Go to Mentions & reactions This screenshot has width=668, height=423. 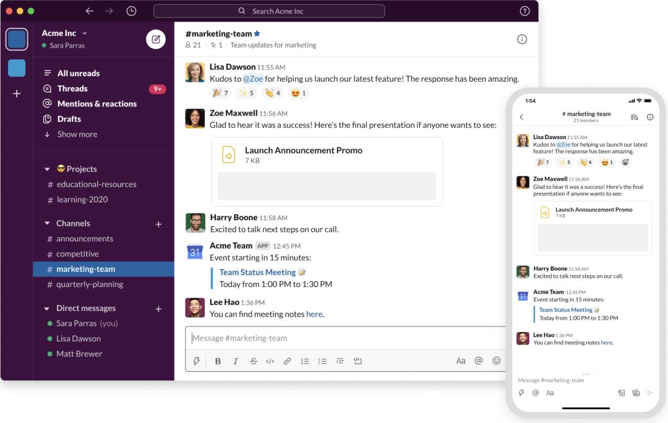[x=96, y=103]
